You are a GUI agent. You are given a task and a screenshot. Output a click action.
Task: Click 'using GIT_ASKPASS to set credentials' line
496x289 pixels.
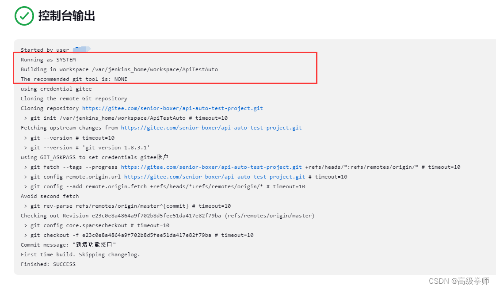pos(95,157)
